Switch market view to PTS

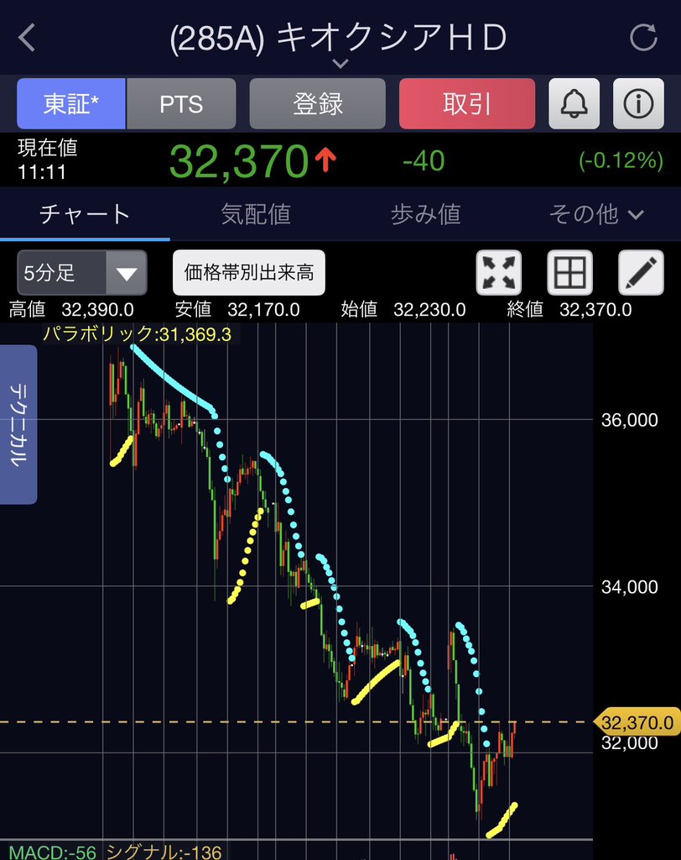coord(181,103)
